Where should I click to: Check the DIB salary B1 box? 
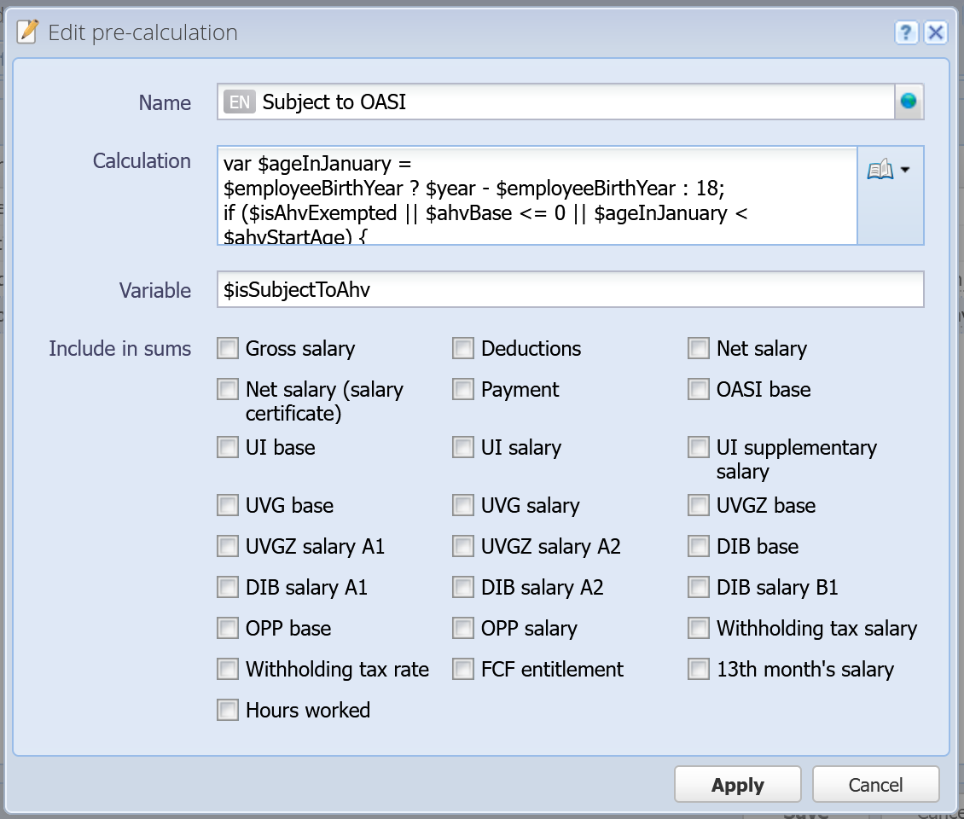point(699,587)
